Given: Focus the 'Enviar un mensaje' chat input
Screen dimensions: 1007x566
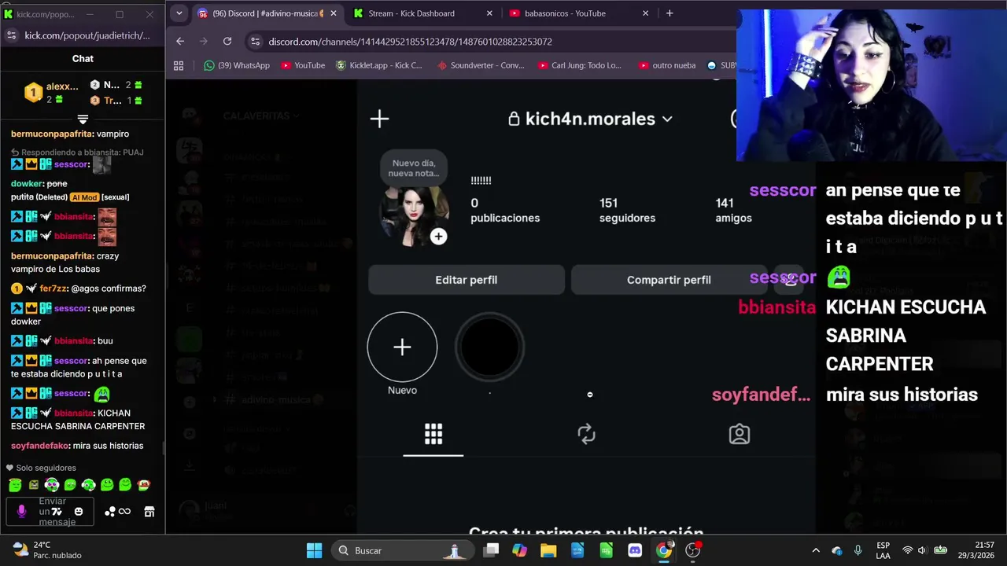Looking at the screenshot, I should [50, 512].
